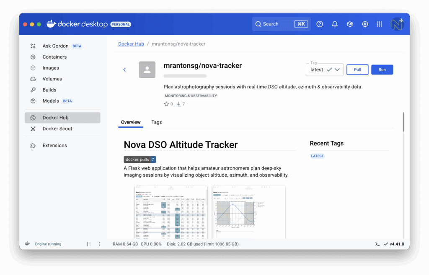Click the Monitoring & Observability category badge
Viewport: 429px width, 275px height.
coord(191,96)
